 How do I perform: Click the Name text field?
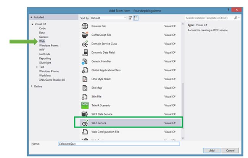coord(119,144)
